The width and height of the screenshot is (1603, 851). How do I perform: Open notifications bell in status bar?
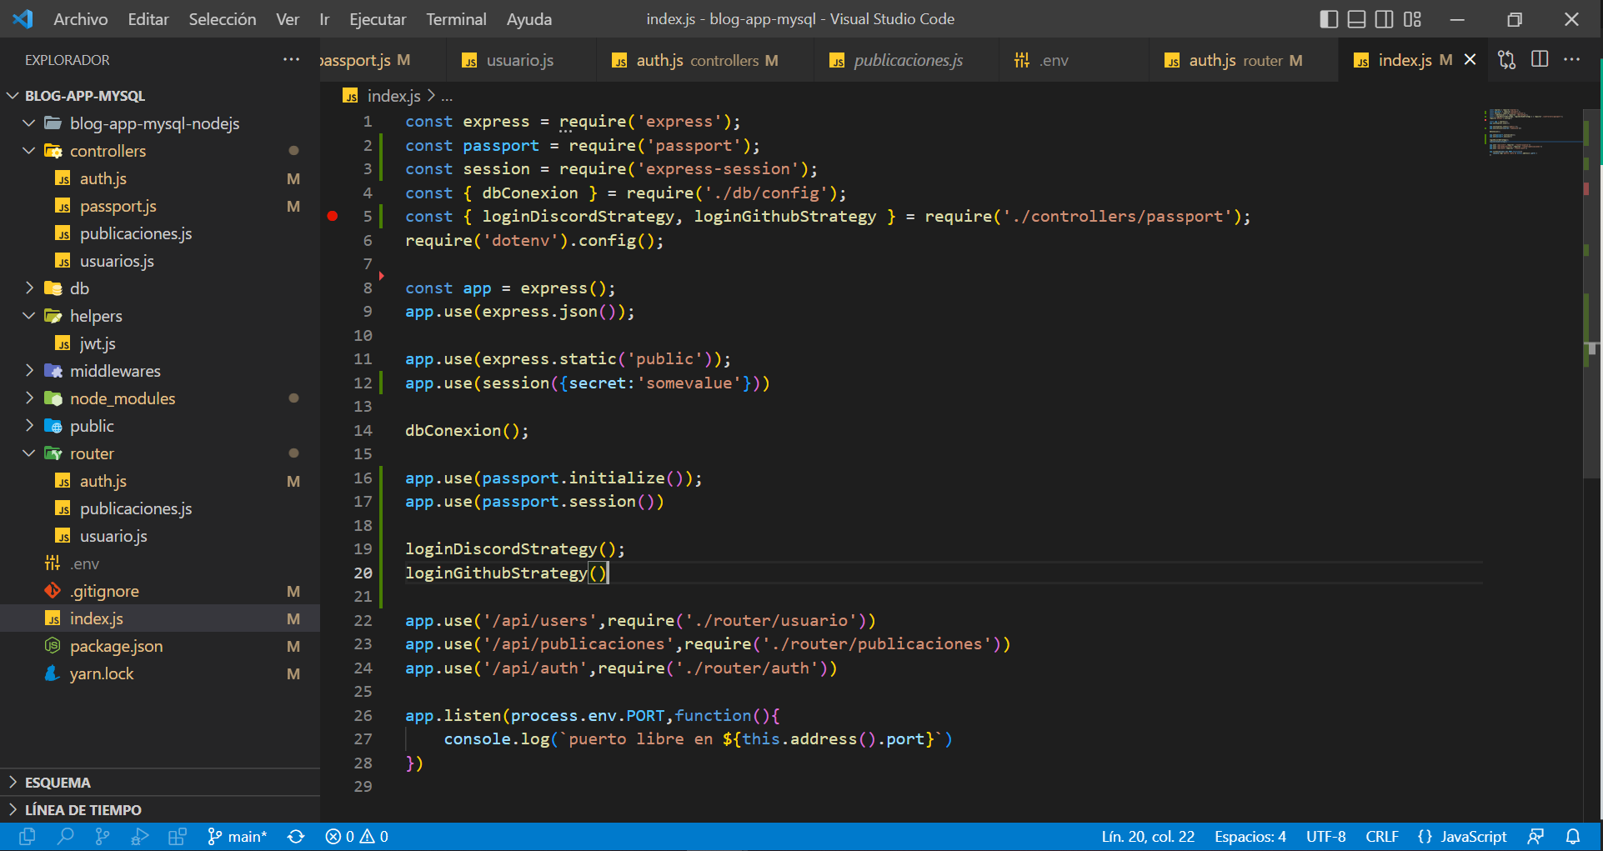1572,836
